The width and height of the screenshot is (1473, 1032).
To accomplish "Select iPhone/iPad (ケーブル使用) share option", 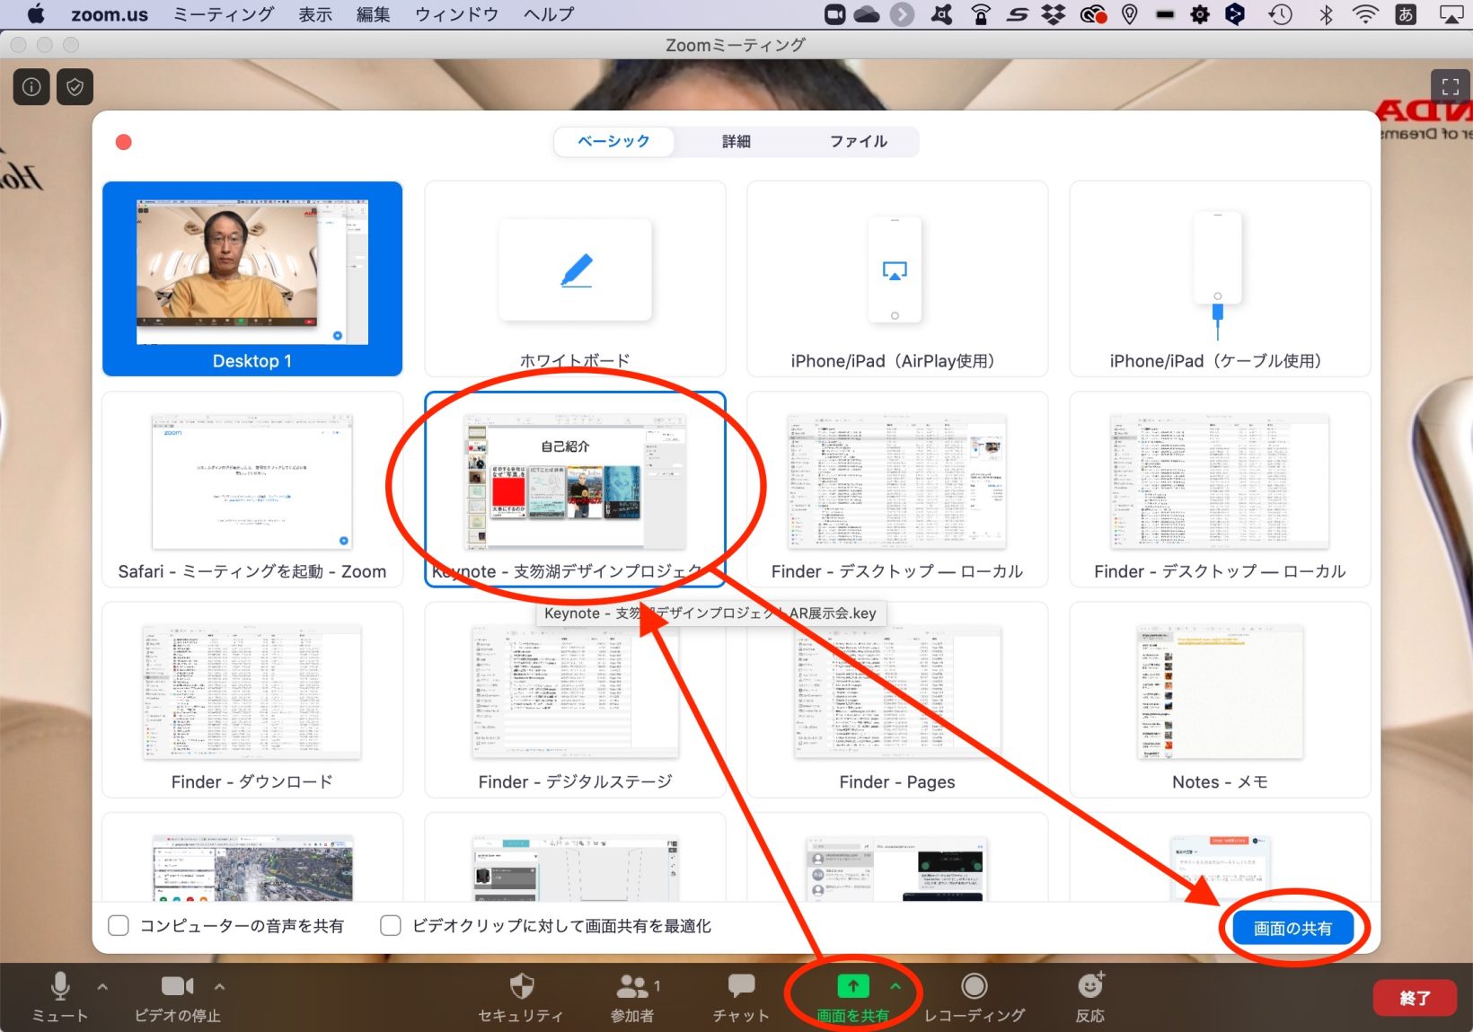I will 1220,278.
